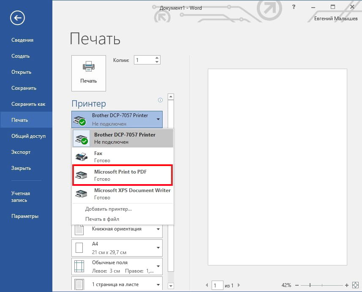Choose Сохранить in the sidebar
The height and width of the screenshot is (292, 362).
tap(24, 88)
